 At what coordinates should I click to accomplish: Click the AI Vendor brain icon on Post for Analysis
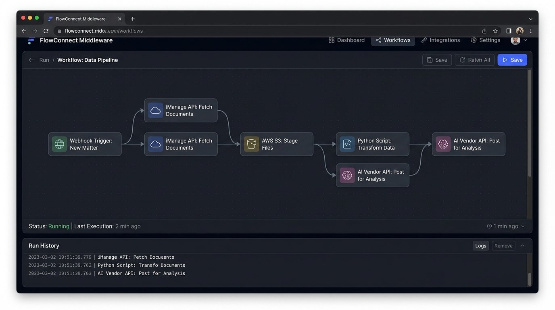443,144
